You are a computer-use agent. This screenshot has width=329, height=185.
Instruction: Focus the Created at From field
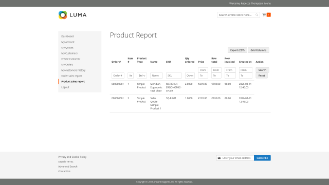coord(246,70)
